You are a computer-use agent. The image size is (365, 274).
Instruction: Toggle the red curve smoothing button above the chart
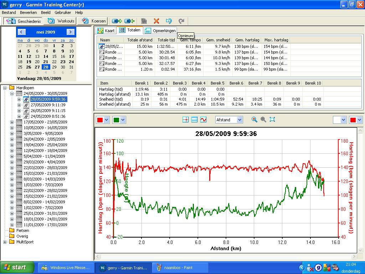point(203,120)
